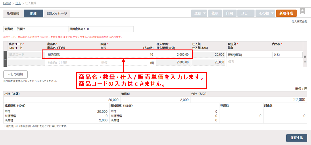This screenshot has height=145, width=311.
Task: Focus the 商品名 field containing 単発商品
Action: [72, 54]
